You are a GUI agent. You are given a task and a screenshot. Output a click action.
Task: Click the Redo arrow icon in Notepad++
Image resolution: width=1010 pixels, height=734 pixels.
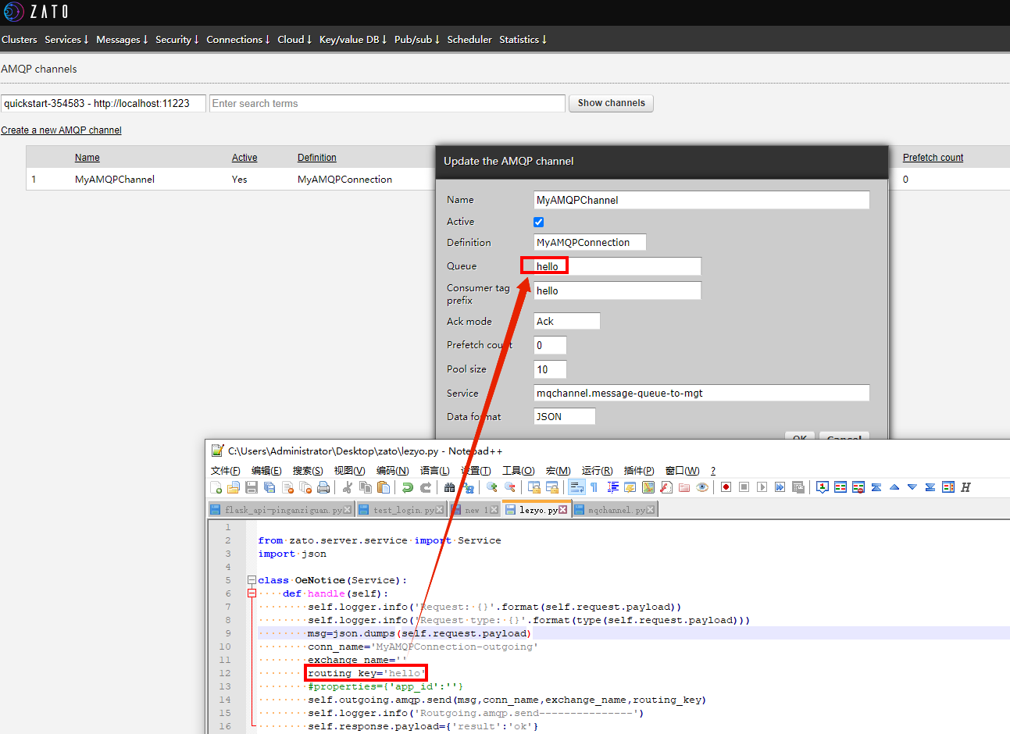426,487
